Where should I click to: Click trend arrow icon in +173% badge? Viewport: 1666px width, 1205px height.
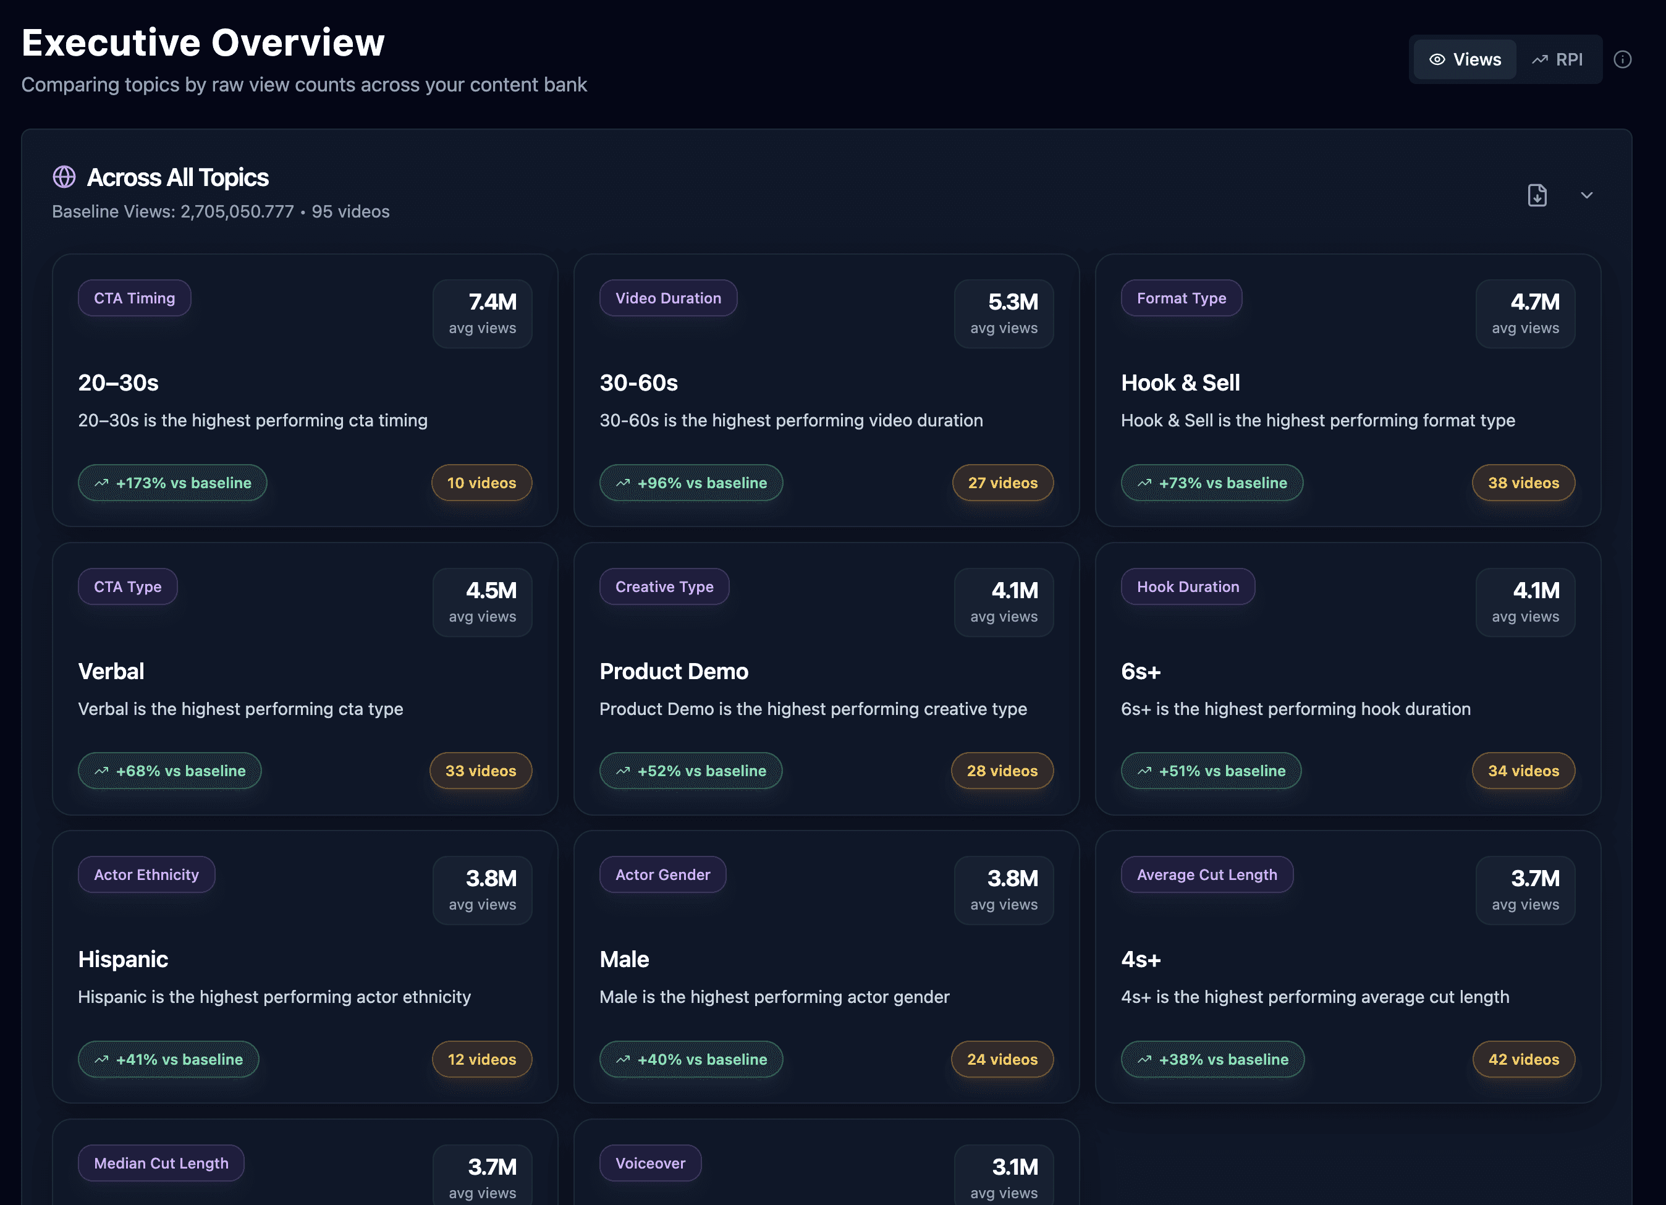tap(101, 483)
